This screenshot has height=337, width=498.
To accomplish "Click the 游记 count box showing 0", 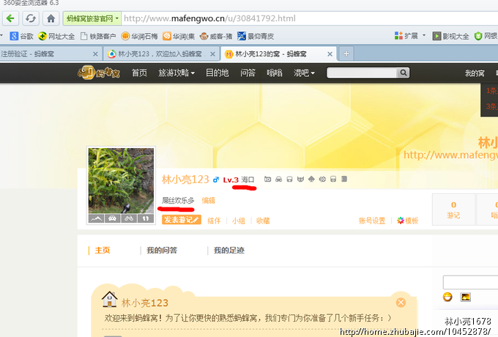I will click(453, 210).
